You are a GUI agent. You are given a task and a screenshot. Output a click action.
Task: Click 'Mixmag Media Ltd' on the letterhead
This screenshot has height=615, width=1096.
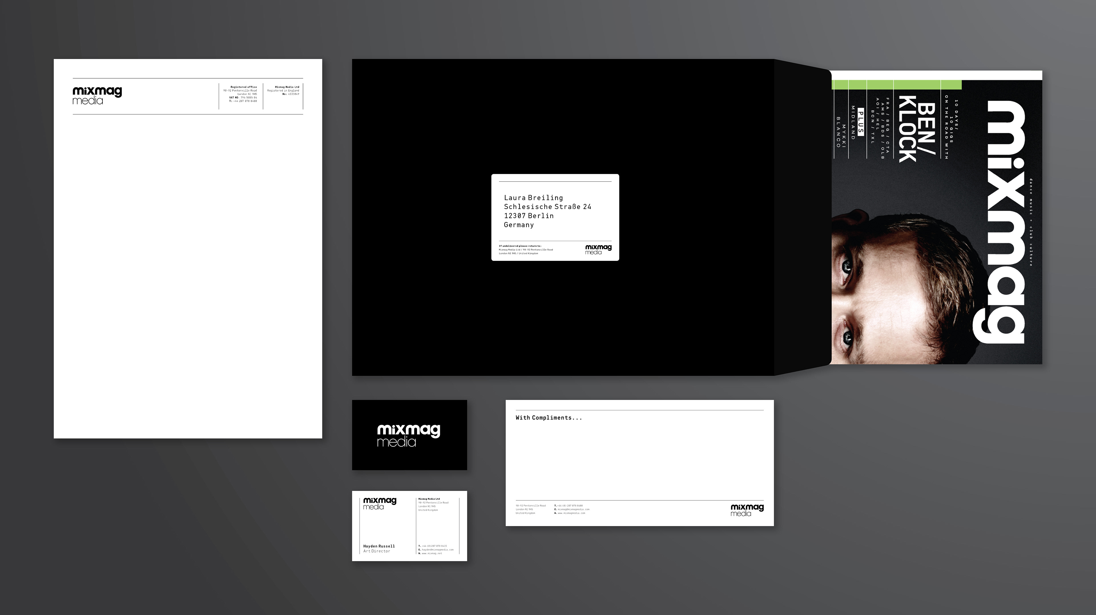click(x=287, y=87)
